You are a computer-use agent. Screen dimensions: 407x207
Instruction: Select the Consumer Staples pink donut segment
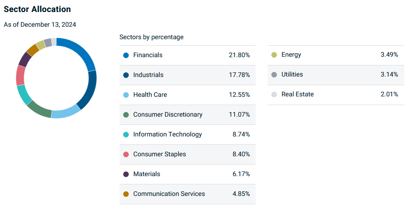(20, 75)
